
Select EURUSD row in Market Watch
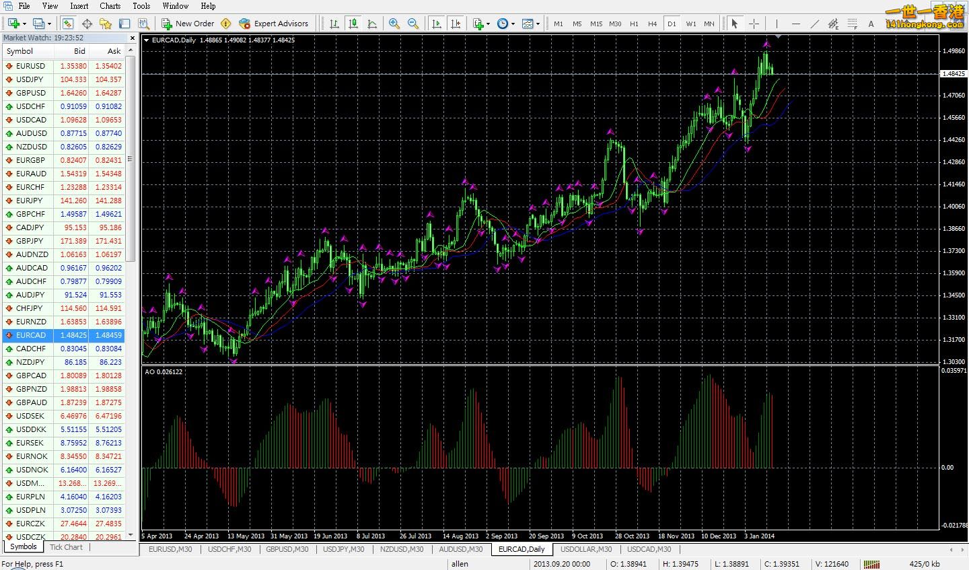(x=64, y=66)
